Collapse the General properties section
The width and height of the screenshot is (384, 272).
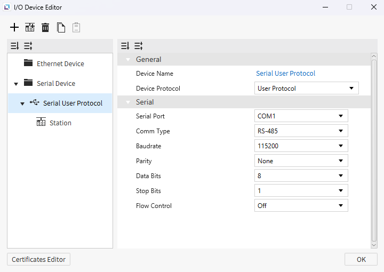click(128, 60)
